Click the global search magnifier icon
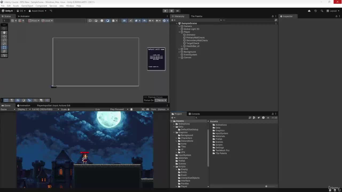342x192 pixels. pos(322,11)
